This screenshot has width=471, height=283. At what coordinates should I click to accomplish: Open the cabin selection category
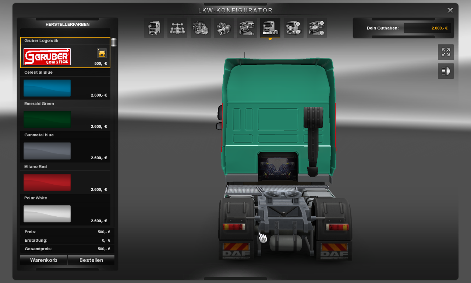[154, 28]
